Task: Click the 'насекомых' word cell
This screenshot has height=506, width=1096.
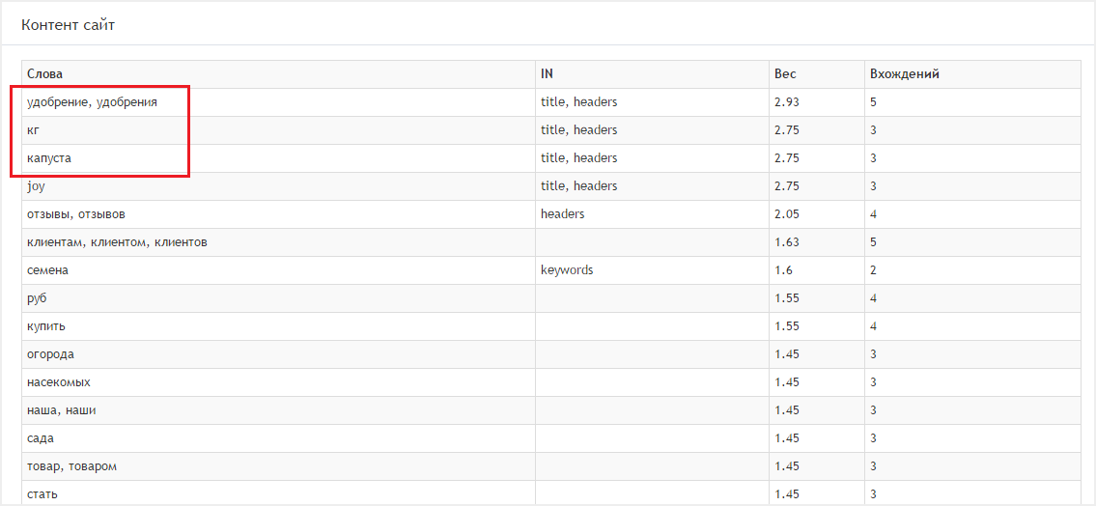Action: coord(59,382)
